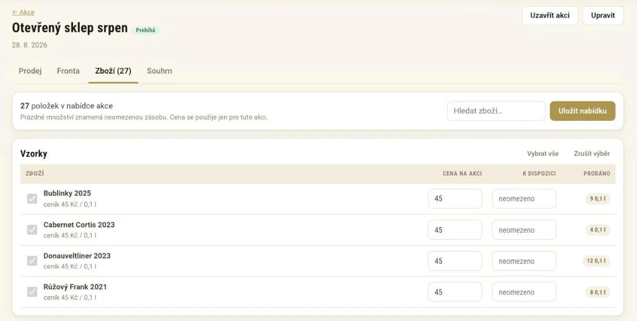Click the sold badge 8 0,1 l
The image size is (637, 321).
(597, 292)
